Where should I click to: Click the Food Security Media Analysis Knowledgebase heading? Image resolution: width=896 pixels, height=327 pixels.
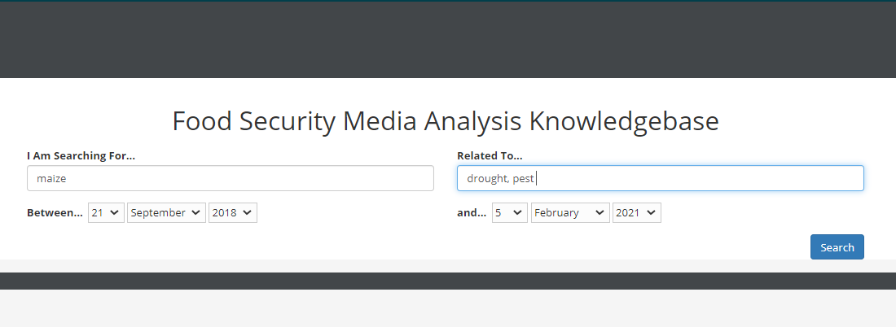[446, 121]
